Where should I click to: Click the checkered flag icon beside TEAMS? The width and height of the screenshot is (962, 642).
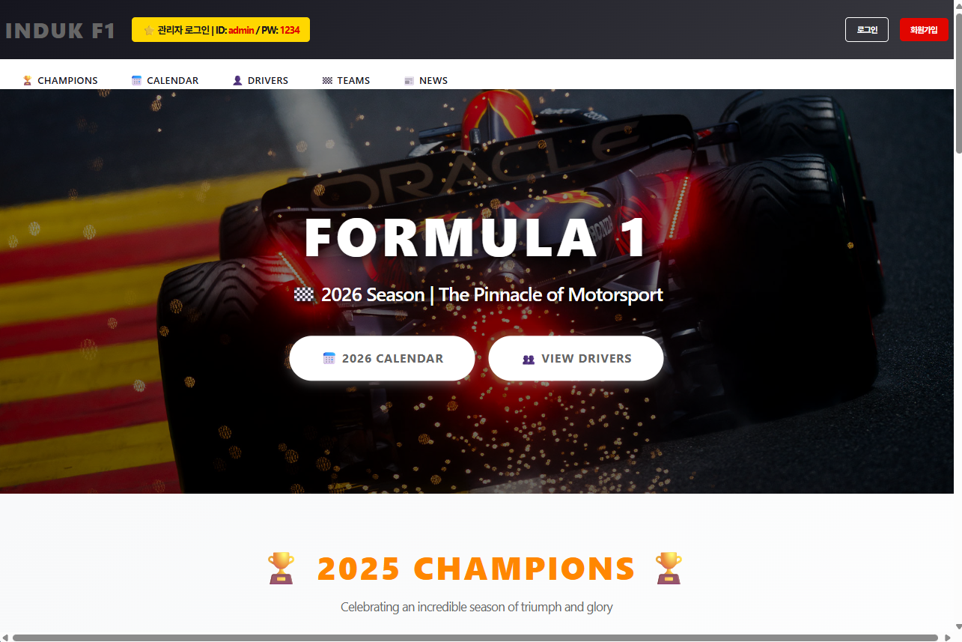pyautogui.click(x=327, y=81)
